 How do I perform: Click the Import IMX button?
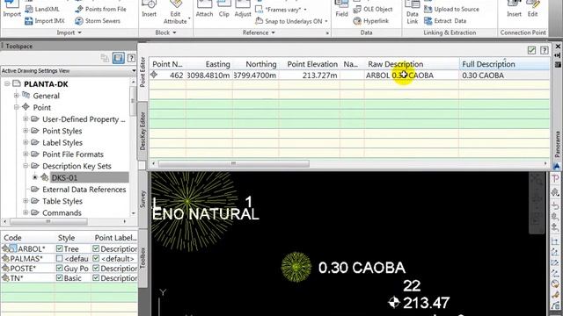pyautogui.click(x=45, y=21)
